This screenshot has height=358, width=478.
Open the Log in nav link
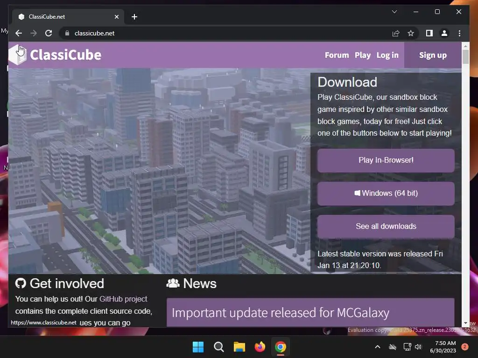click(387, 55)
